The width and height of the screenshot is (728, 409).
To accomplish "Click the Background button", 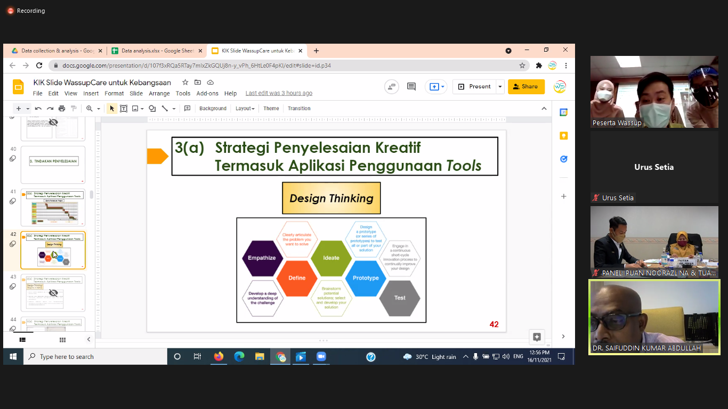I will pos(213,109).
